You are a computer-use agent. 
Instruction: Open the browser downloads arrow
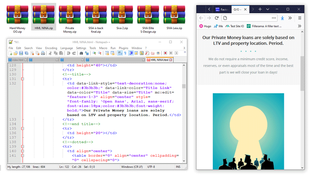pos(283,18)
